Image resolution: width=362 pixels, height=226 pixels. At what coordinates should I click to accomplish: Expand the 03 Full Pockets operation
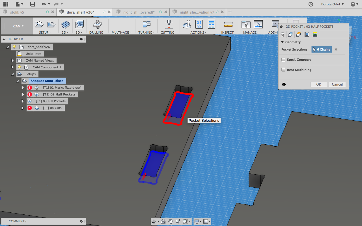click(x=23, y=101)
